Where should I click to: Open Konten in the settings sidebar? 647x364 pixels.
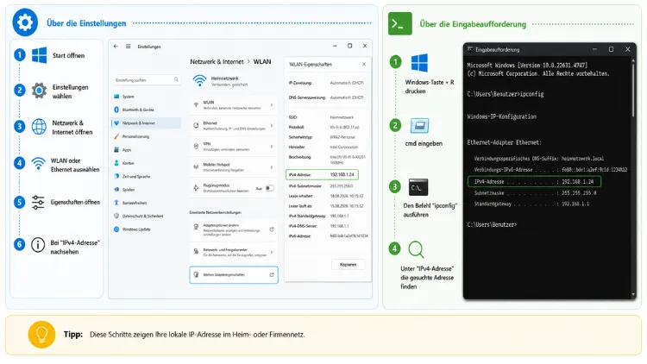pyautogui.click(x=147, y=163)
